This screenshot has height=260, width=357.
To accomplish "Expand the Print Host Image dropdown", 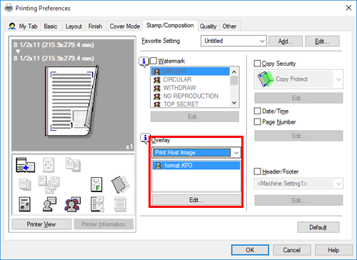I will click(196, 152).
